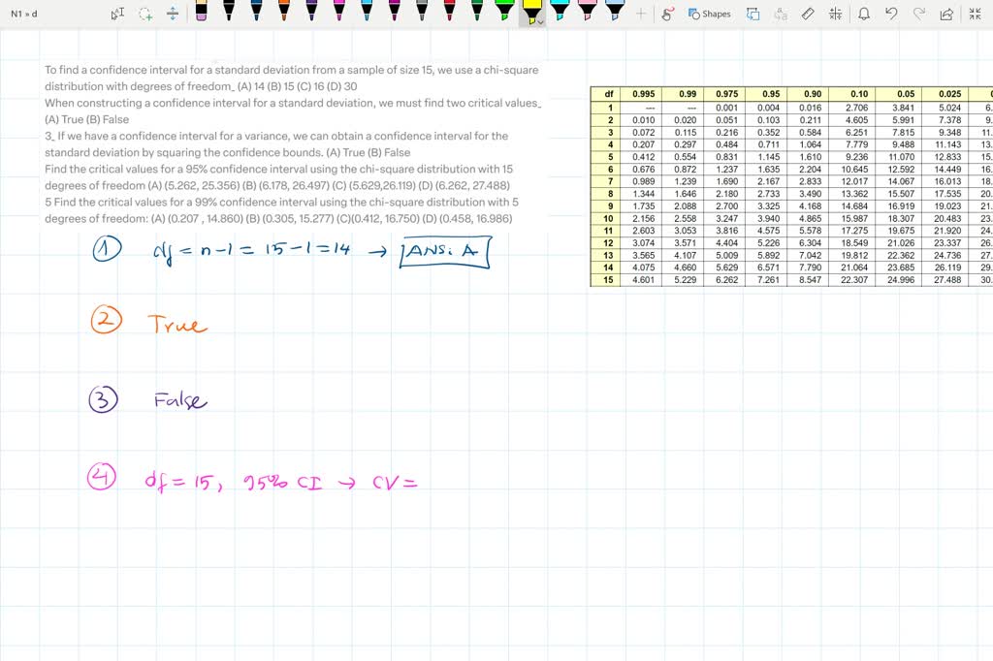Viewport: 993px width, 661px height.
Task: Undo the last pen stroke
Action: [889, 13]
